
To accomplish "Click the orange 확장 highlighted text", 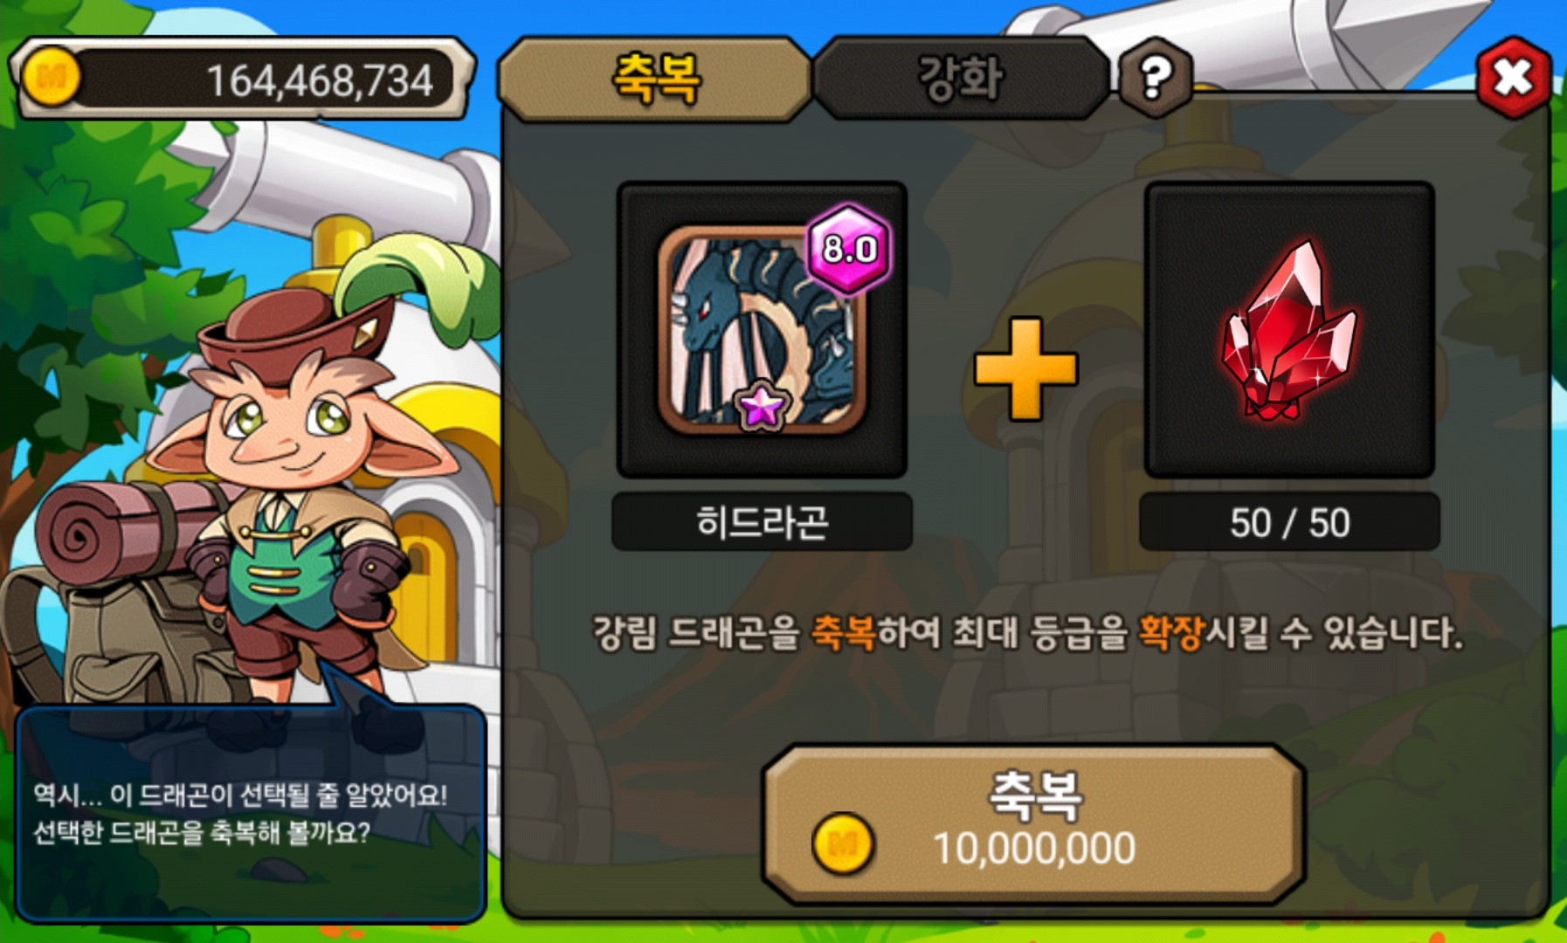I will pos(1171,632).
